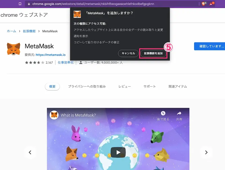Click the lock icon beside the URL
The width and height of the screenshot is (225, 170).
[29, 4]
